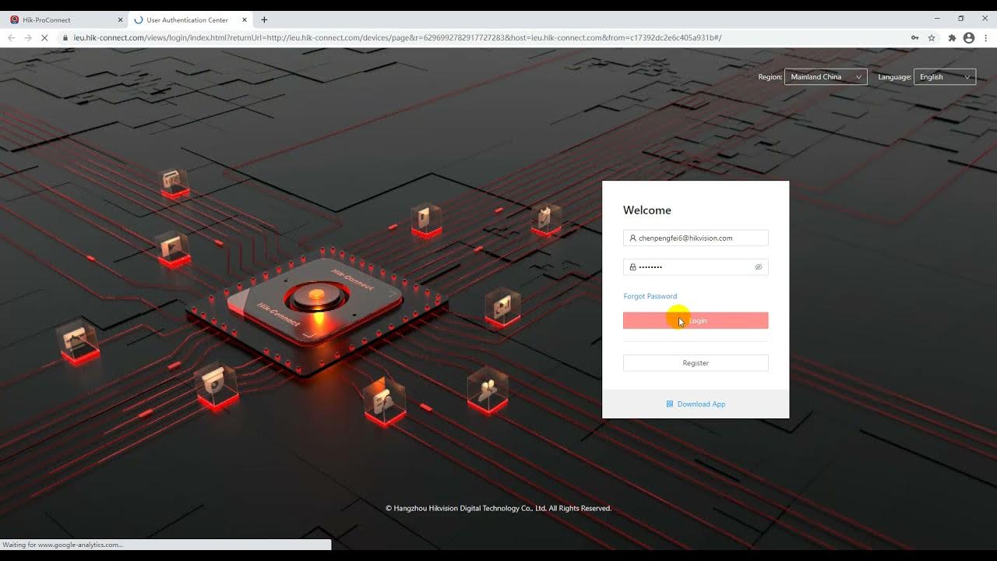
Task: Open the Chrome three-dot menu
Action: coord(986,37)
